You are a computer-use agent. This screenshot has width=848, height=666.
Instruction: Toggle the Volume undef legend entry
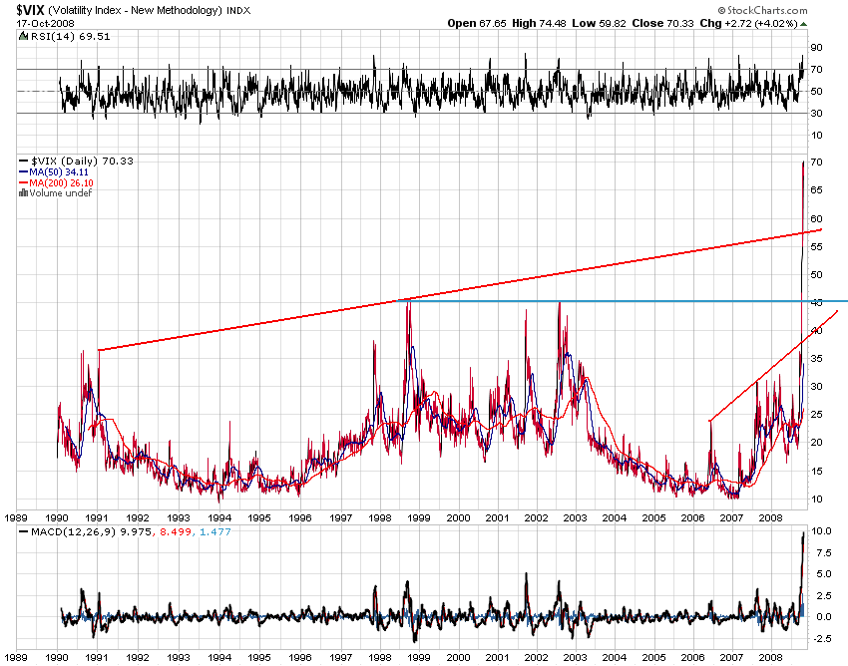pos(58,192)
